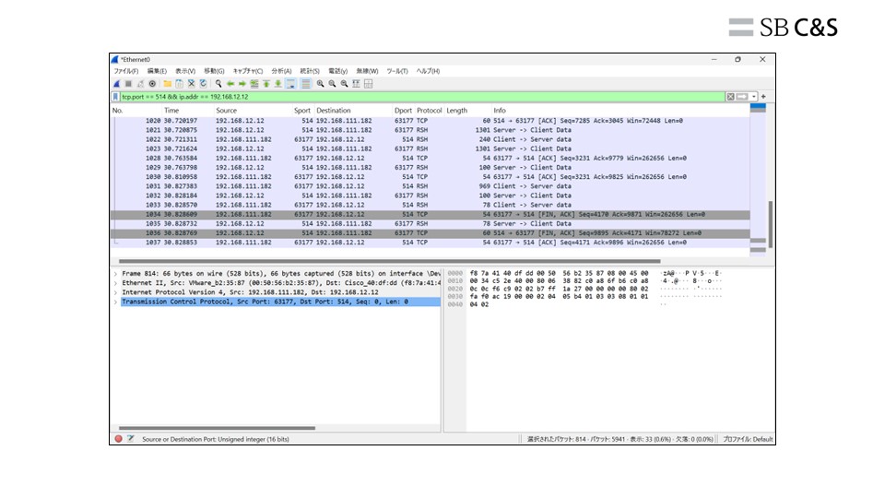Open the ヘルプ(H) menu

428,71
